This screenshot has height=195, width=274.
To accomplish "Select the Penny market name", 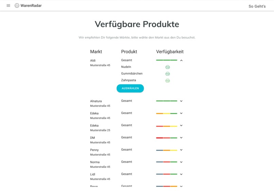I will (x=95, y=150).
